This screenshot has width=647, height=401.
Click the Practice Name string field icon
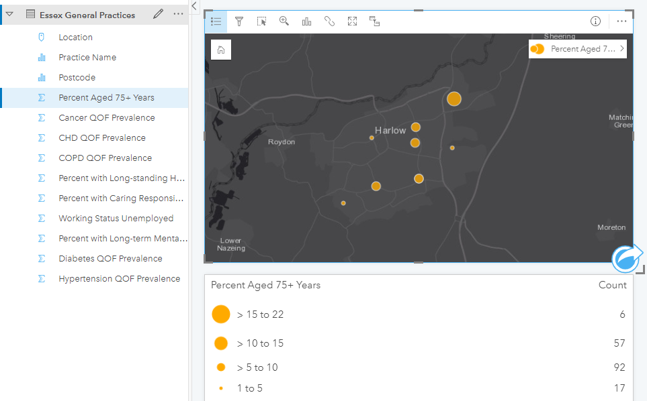tap(42, 57)
